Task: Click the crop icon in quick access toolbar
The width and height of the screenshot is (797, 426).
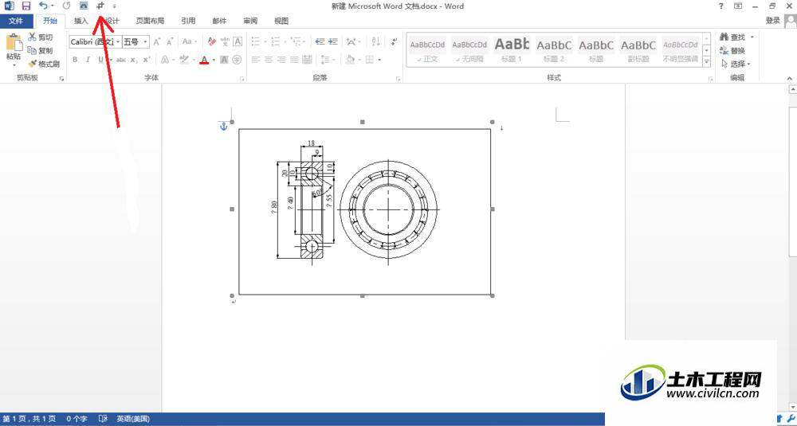Action: pos(100,6)
